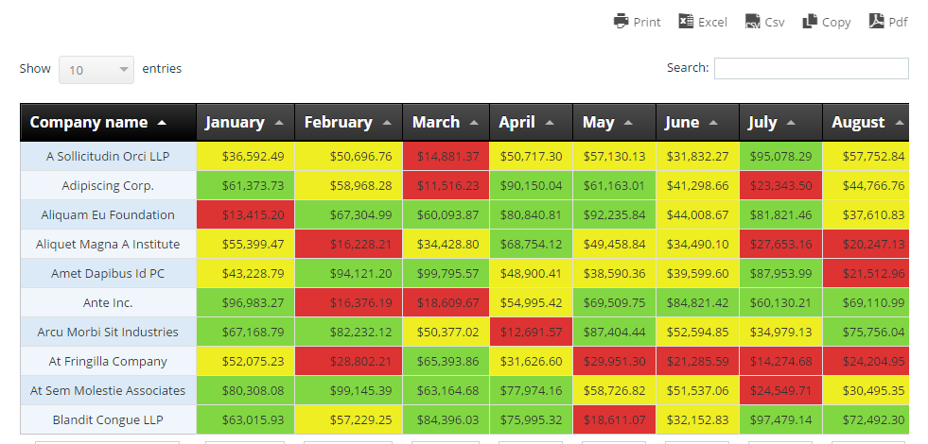Click the August column header
Image resolution: width=928 pixels, height=444 pixels.
pos(865,122)
